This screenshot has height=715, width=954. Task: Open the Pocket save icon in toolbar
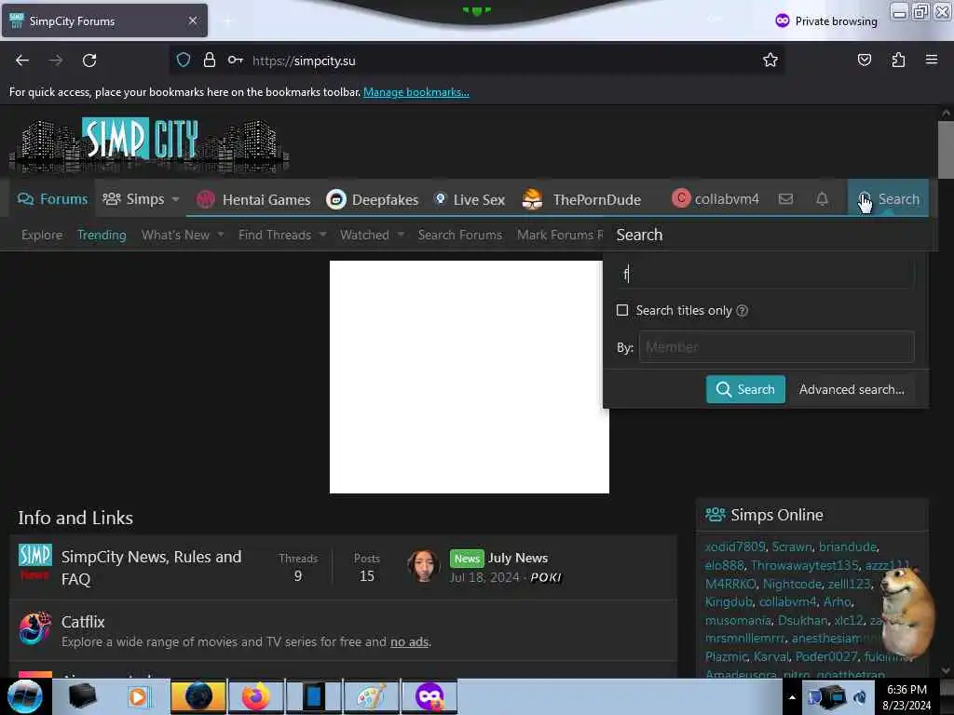click(864, 60)
